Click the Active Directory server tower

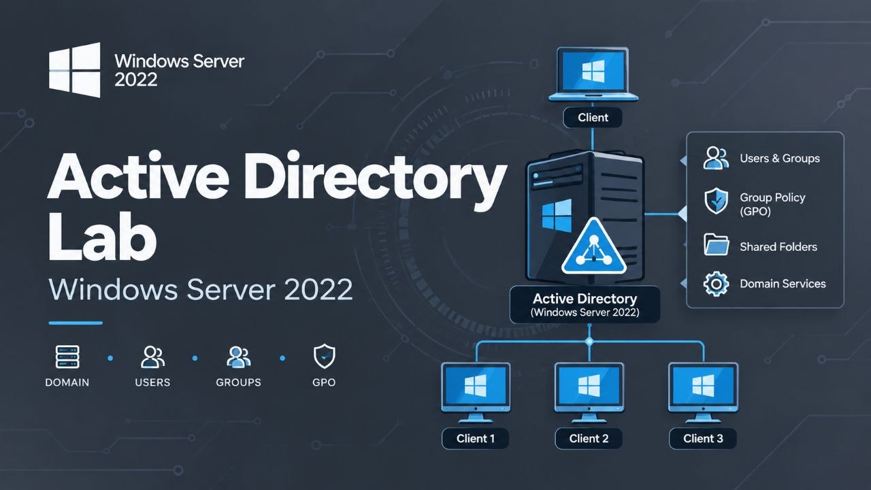585,216
